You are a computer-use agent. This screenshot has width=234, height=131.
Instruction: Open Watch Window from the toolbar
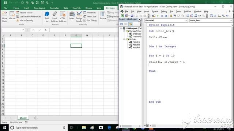coord(196,16)
